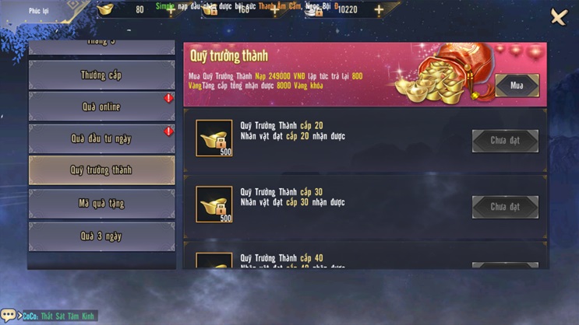Open the Quà 3 ngày tab
Viewport: 579px width, 325px height.
(101, 236)
